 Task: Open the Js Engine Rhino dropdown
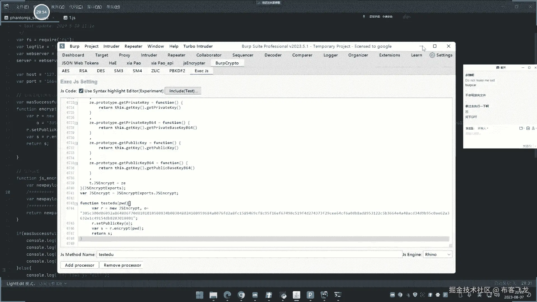[x=437, y=254]
